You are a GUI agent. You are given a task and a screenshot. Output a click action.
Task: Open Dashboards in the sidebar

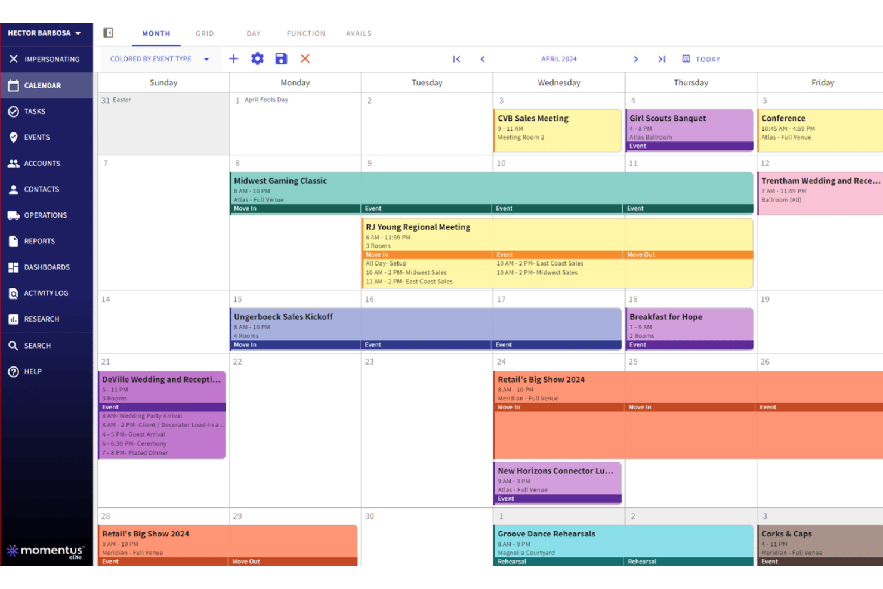[47, 267]
